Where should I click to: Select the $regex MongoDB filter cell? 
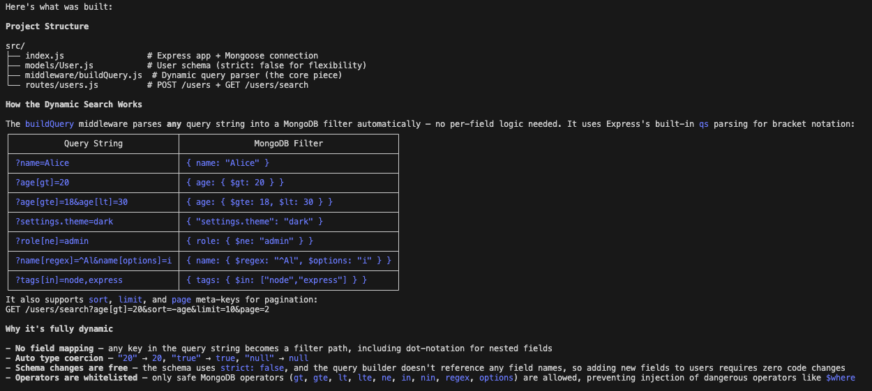[x=289, y=261]
